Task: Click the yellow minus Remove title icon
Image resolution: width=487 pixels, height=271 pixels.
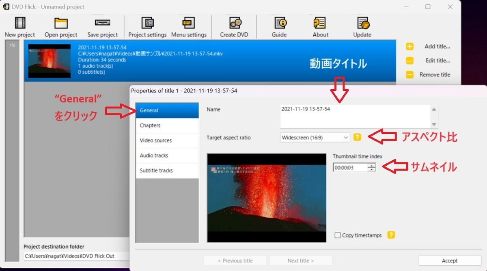Action: (x=410, y=75)
